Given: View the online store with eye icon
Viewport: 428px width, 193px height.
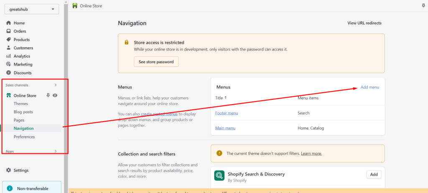Looking at the screenshot, I should pos(55,96).
